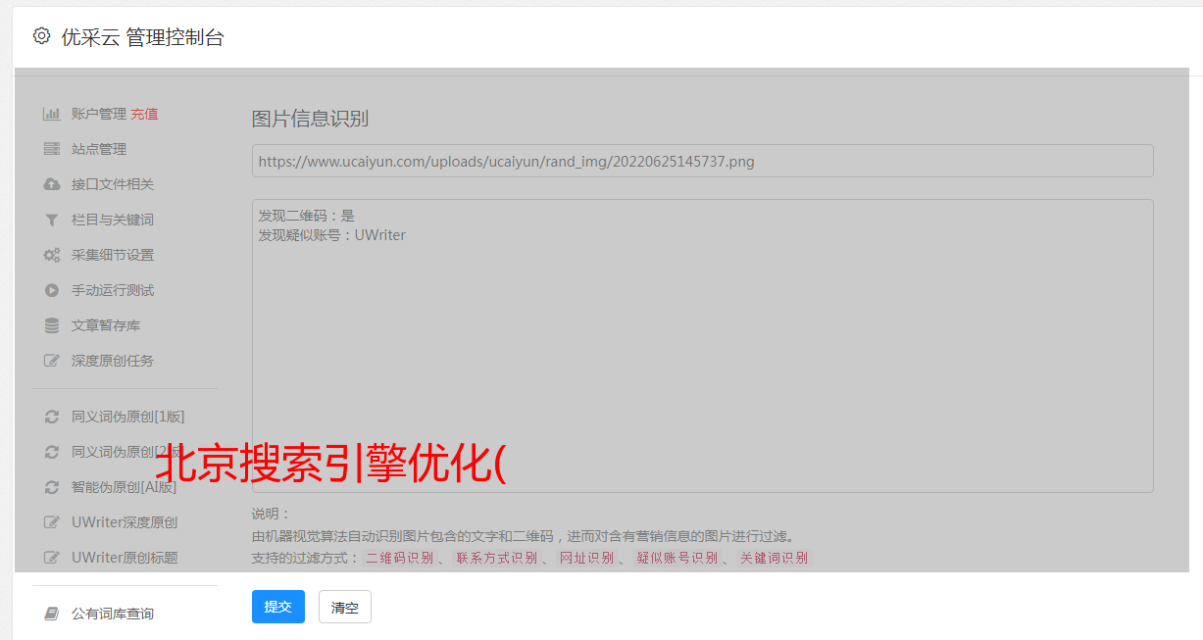
Task: Click the blue 提交 button
Action: 278,607
